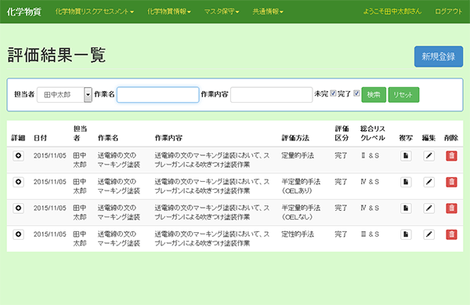Click the 新規登録 button
The width and height of the screenshot is (470, 305).
click(439, 56)
